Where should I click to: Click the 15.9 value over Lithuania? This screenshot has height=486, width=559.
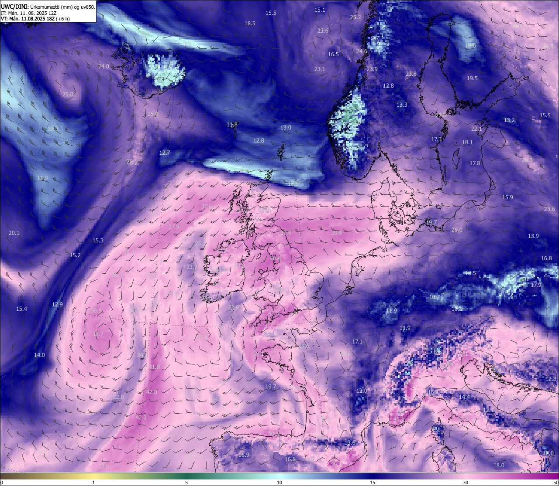point(507,197)
